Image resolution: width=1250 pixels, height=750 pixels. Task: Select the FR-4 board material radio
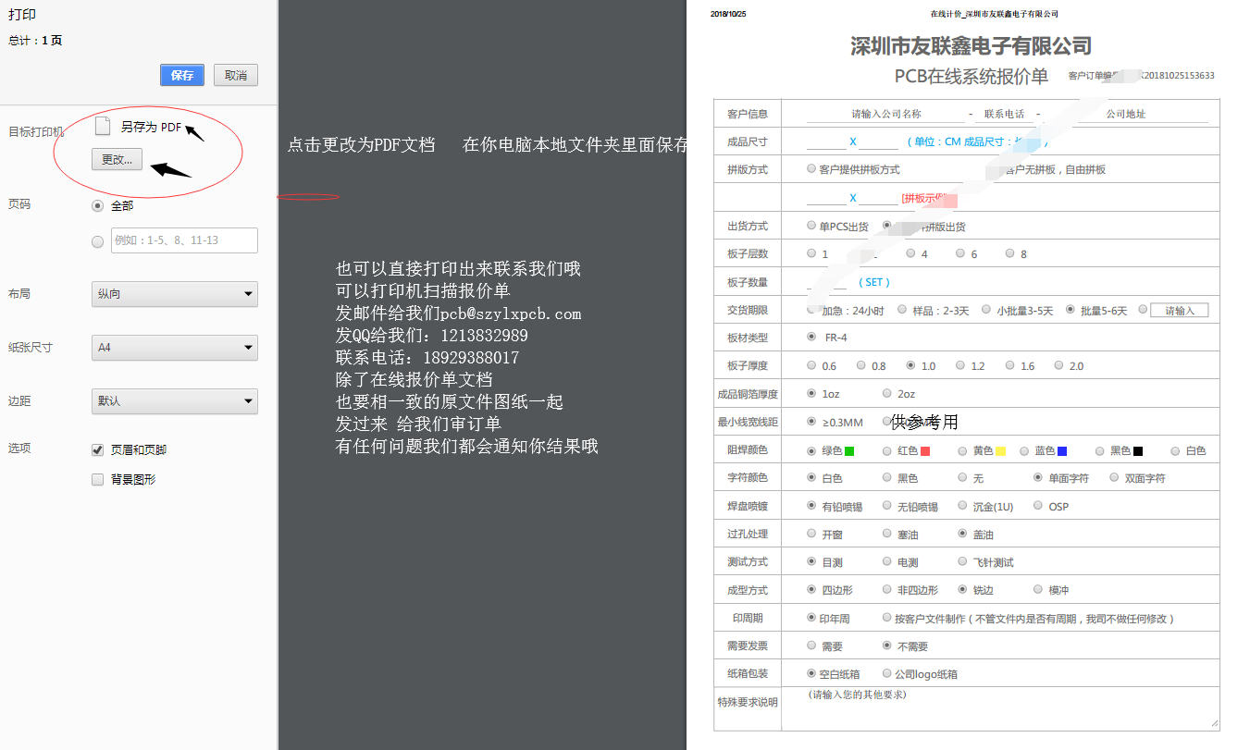[812, 337]
